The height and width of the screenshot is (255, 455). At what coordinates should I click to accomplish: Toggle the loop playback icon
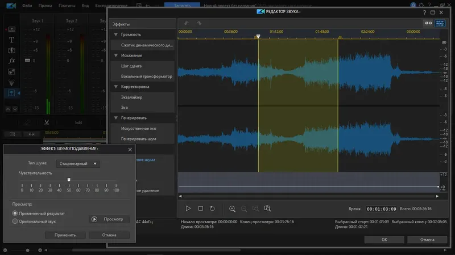pos(212,209)
